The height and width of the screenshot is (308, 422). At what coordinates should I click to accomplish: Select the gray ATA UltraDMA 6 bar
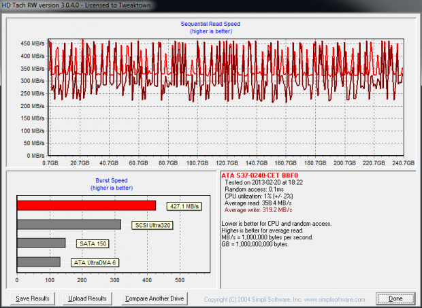(x=38, y=262)
